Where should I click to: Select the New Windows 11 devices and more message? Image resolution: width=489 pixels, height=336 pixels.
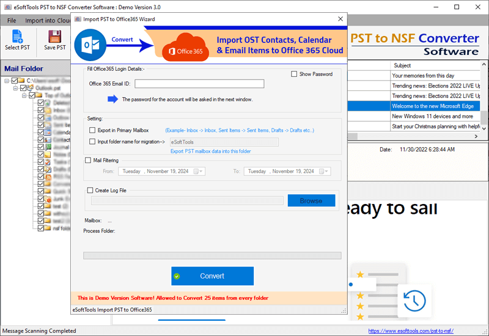tap(414, 116)
